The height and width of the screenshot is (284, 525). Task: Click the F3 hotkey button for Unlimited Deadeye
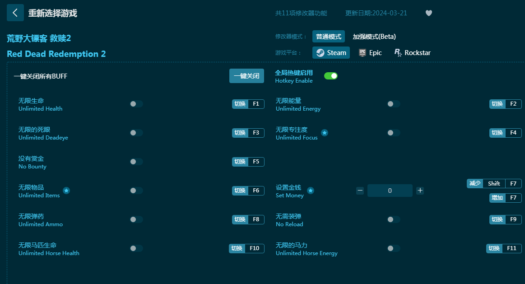point(248,133)
